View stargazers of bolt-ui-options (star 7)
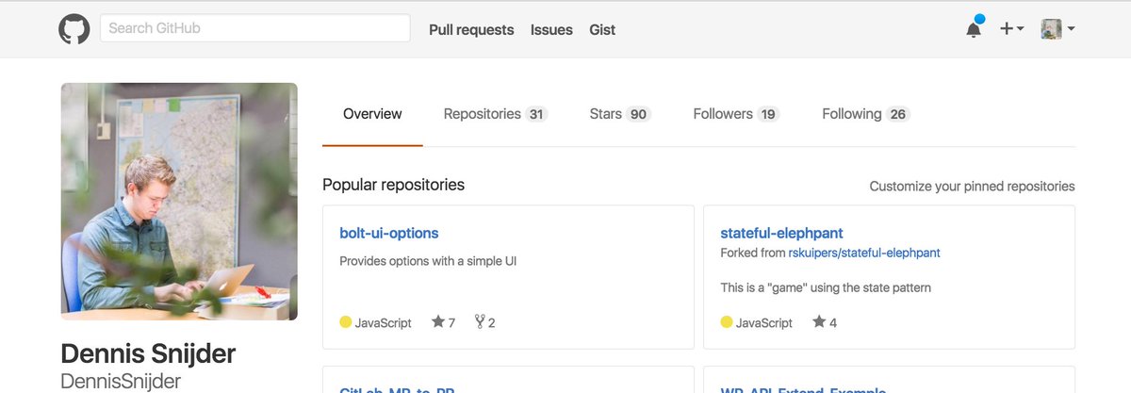Viewport: 1131px width, 393px height. point(443,322)
